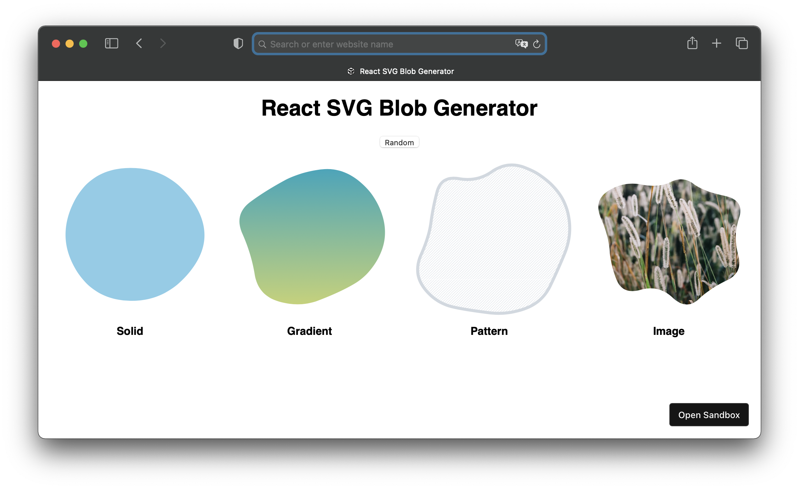Click the Gradient label text
The width and height of the screenshot is (799, 489).
(x=309, y=331)
